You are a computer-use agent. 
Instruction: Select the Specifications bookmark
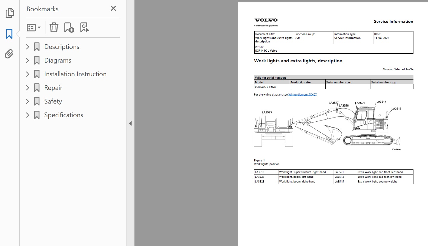coord(64,115)
